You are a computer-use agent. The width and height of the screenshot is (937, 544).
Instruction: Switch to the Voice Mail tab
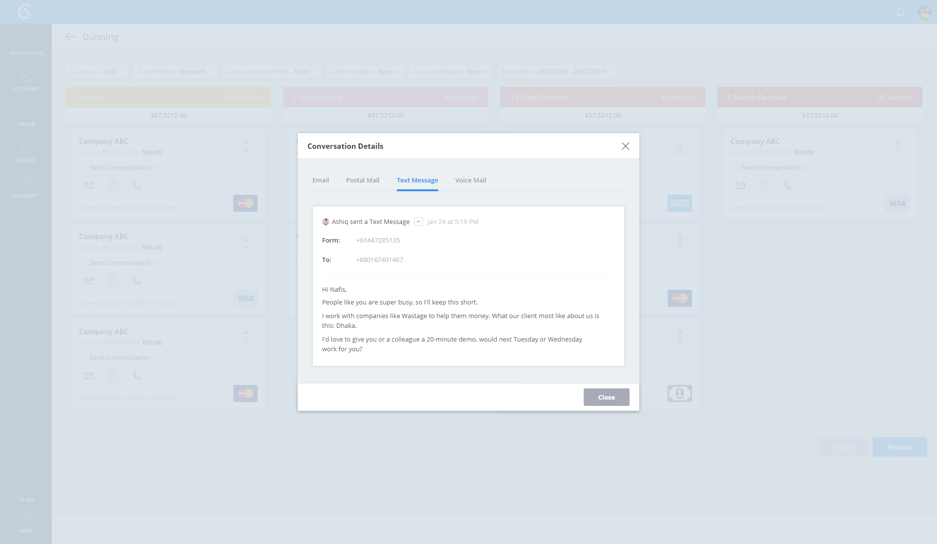coord(470,180)
